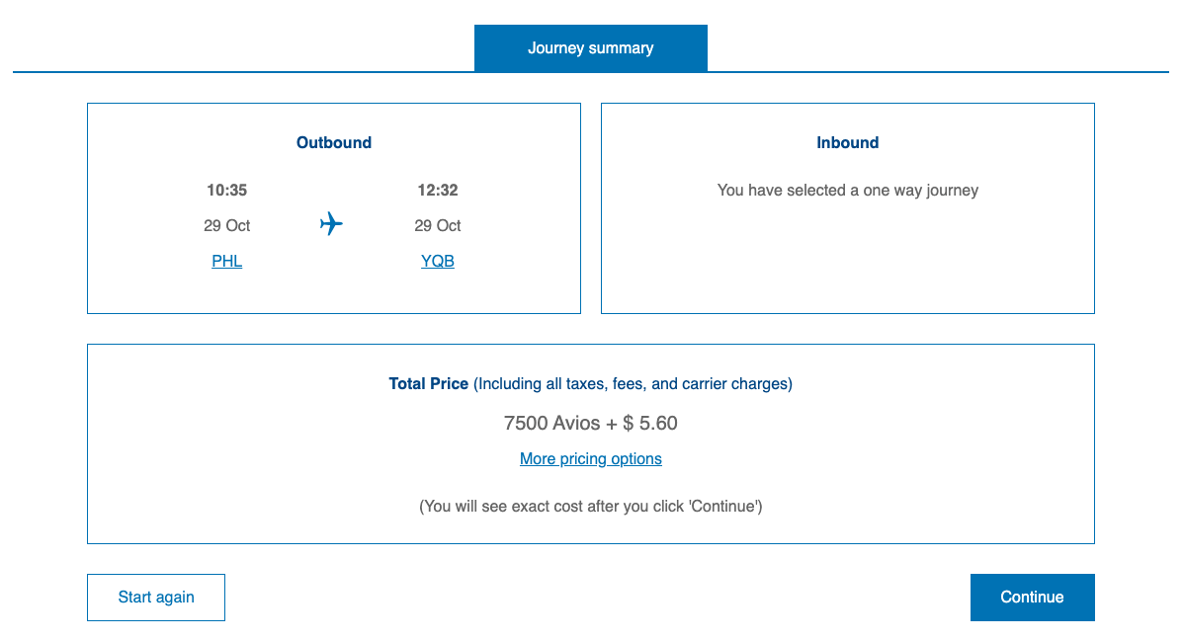The width and height of the screenshot is (1184, 640).
Task: Select the Journey summary tab
Action: click(x=590, y=47)
